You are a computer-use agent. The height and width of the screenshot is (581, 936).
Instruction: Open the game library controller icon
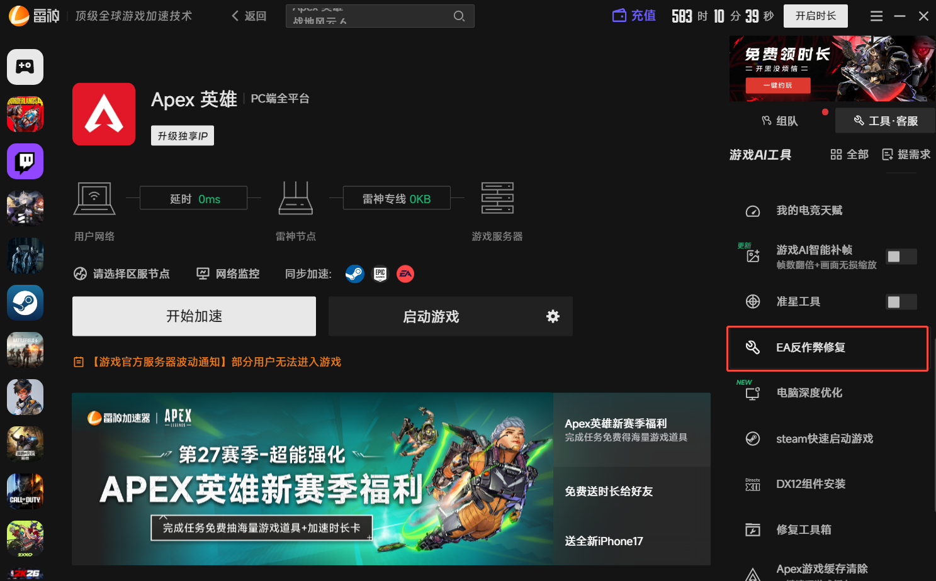click(x=25, y=67)
